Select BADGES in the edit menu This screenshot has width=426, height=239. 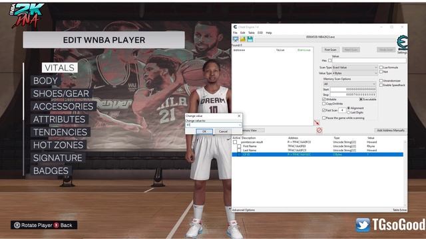pyautogui.click(x=51, y=171)
